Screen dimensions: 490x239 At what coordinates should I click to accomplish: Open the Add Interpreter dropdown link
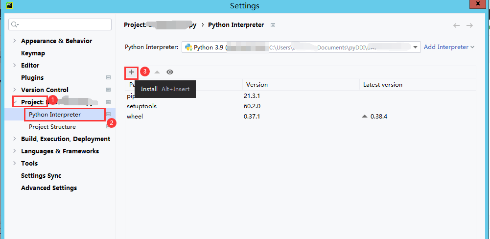click(449, 47)
